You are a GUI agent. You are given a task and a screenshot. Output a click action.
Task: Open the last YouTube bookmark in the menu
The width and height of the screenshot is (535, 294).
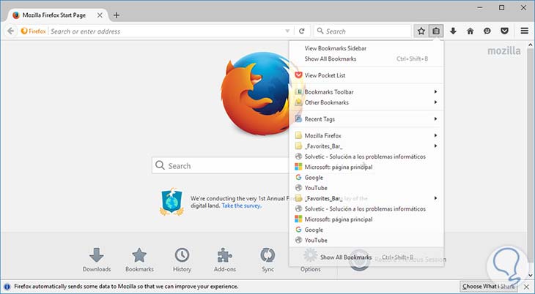coord(366,240)
